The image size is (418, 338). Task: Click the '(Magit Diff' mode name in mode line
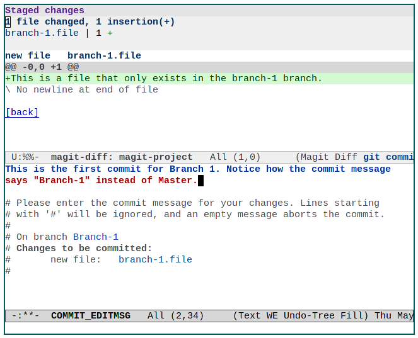[326, 157]
